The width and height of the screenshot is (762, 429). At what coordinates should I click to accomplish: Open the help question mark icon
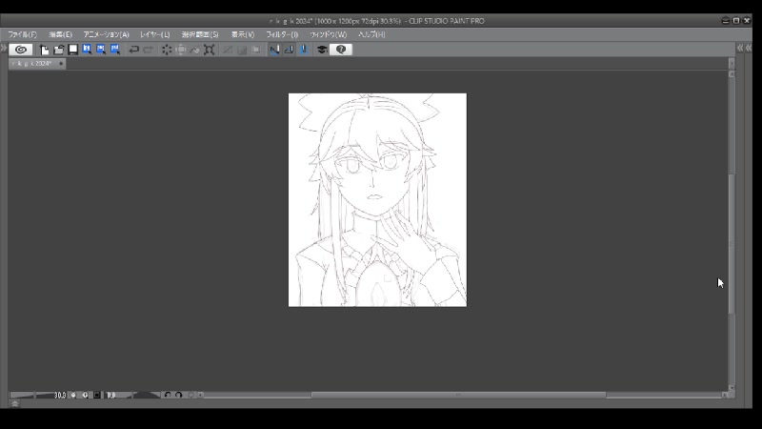[341, 50]
